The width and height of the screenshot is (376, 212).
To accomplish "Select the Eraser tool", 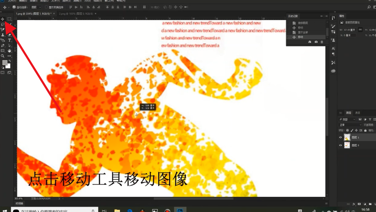I will pos(9,35).
